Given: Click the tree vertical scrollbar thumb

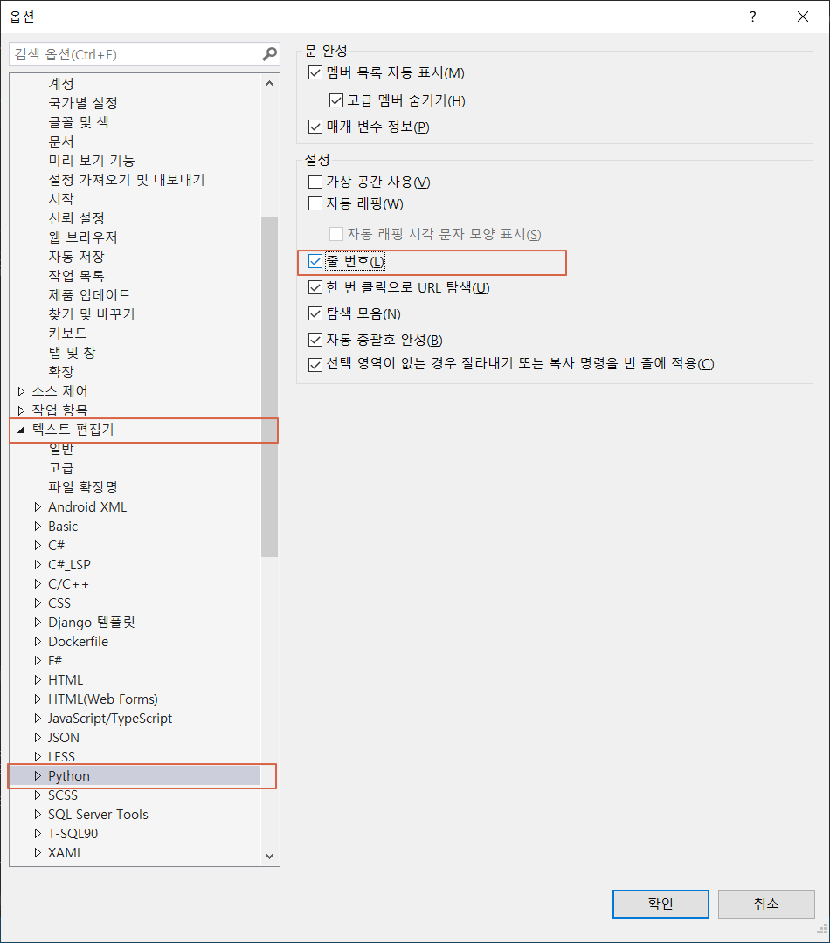Looking at the screenshot, I should [270, 387].
